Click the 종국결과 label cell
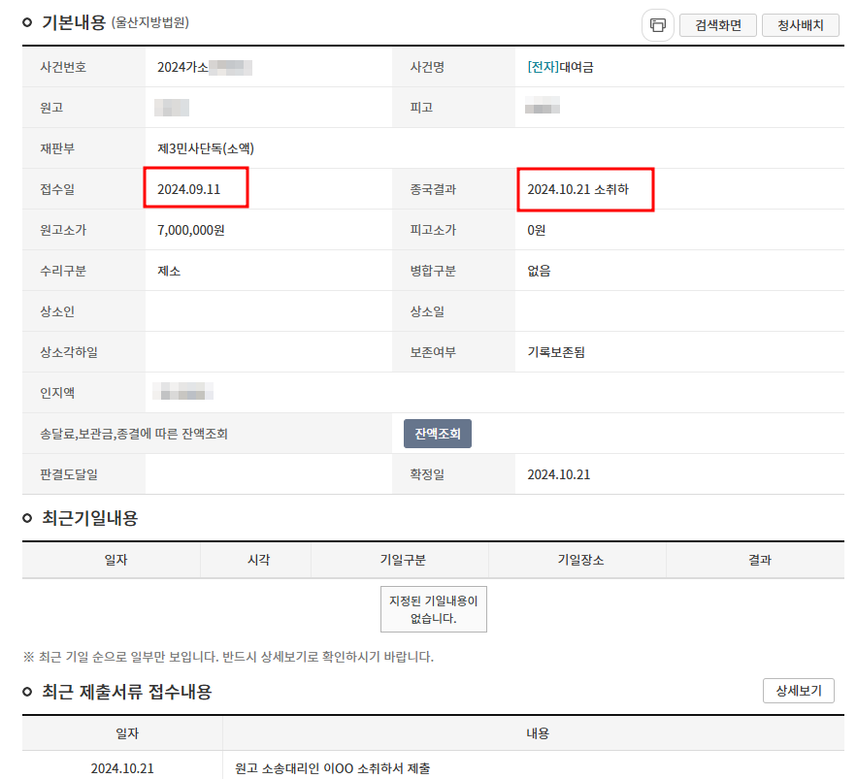This screenshot has height=779, width=857. (x=453, y=189)
